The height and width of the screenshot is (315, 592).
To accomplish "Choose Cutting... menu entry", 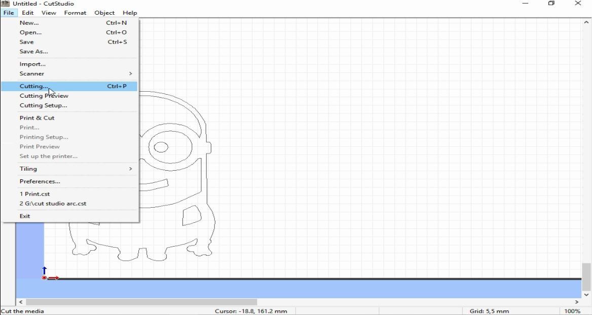I will coord(69,86).
